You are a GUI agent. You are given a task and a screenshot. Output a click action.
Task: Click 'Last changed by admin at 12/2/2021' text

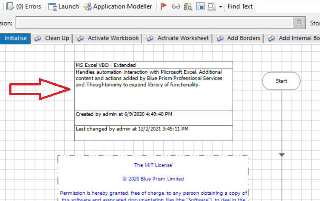tap(132, 129)
